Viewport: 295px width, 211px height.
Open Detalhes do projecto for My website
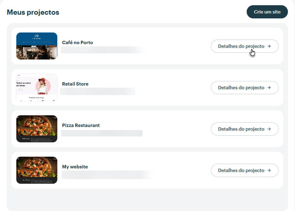[x=244, y=170]
